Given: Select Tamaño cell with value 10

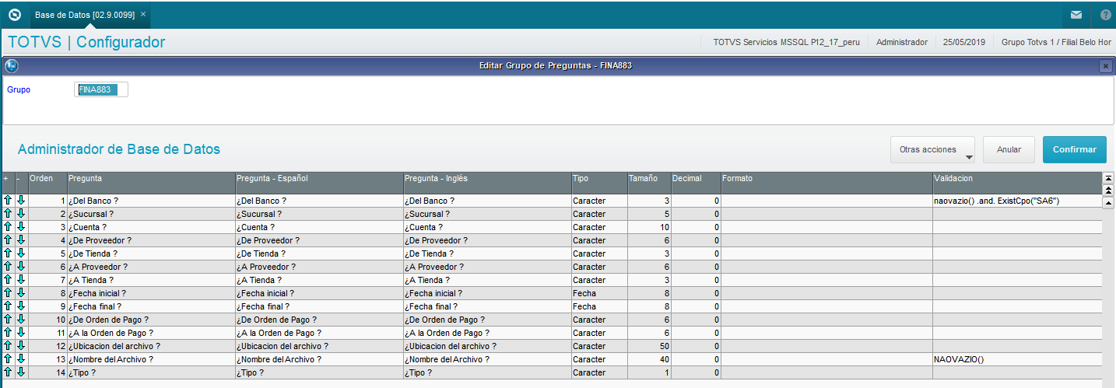Looking at the screenshot, I should 649,227.
